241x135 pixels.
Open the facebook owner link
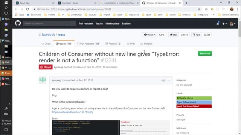49,34
